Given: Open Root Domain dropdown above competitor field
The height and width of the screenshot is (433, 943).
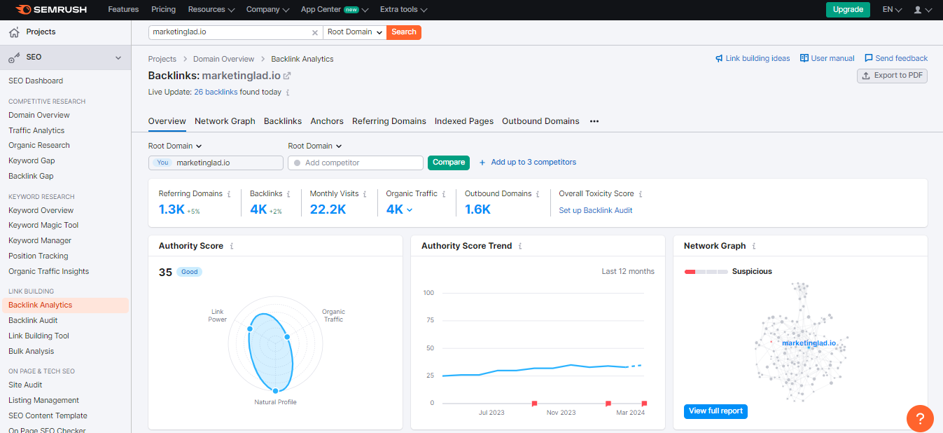Looking at the screenshot, I should (315, 146).
